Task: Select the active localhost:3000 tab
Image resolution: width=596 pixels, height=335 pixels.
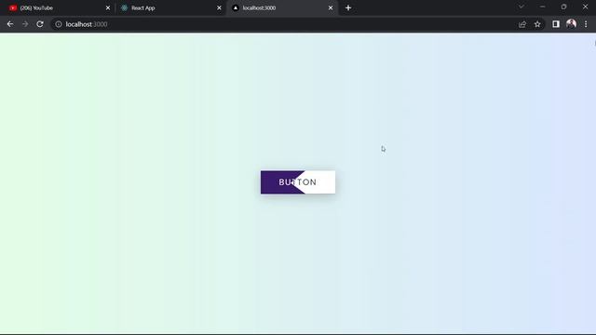Action: [x=281, y=8]
